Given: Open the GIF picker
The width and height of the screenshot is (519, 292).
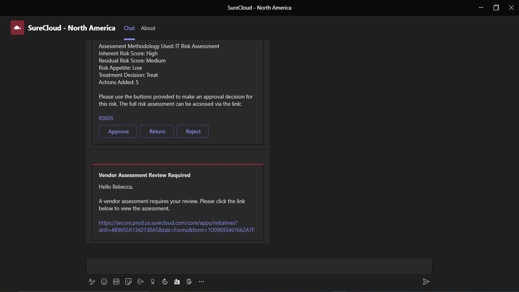Looking at the screenshot, I should (x=116, y=282).
